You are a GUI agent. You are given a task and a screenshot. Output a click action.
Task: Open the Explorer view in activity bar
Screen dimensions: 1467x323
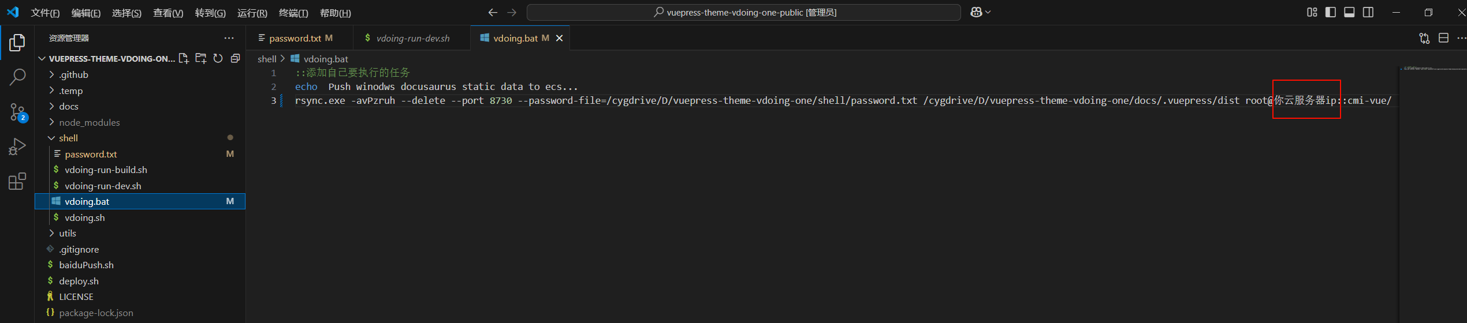[x=17, y=43]
